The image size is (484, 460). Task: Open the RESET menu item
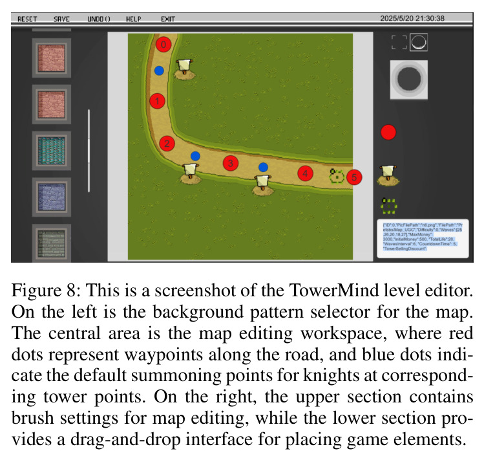(x=27, y=19)
